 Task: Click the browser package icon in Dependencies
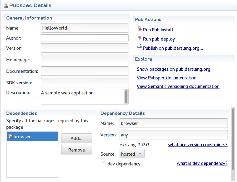tap(10, 137)
